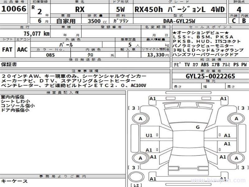Click office notice キーケース
Screen dimensions: 249x187
click(x=14, y=181)
